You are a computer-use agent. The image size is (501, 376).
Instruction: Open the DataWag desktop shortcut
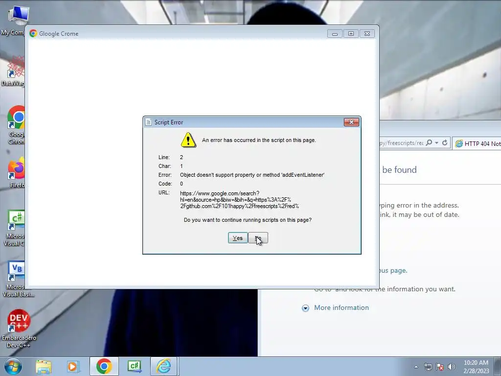tap(13, 71)
